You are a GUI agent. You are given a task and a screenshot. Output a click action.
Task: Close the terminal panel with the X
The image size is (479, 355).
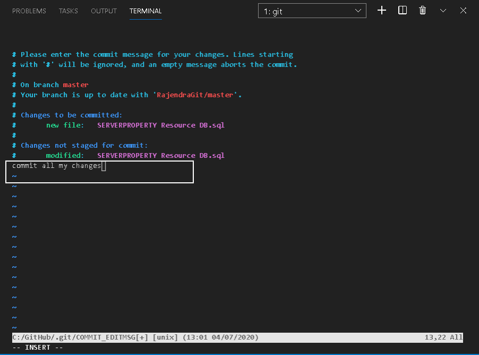tap(464, 11)
